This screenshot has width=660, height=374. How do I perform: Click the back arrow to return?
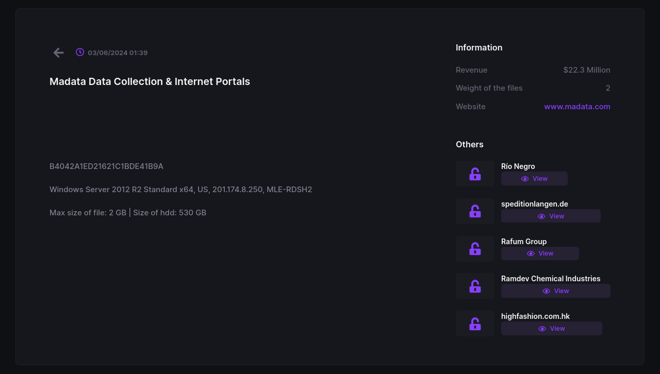[58, 53]
